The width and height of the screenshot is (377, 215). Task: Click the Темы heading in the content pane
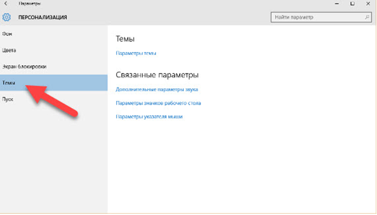point(125,39)
